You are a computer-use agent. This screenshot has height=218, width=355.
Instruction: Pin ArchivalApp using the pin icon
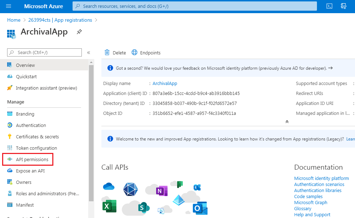pyautogui.click(x=79, y=32)
